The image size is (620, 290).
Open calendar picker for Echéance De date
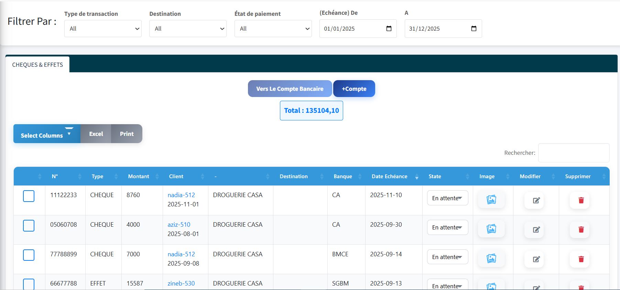coord(389,29)
